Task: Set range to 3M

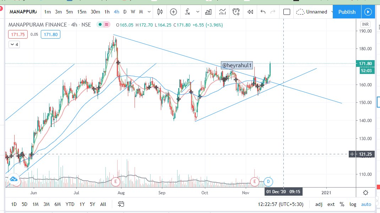Action: point(47,204)
